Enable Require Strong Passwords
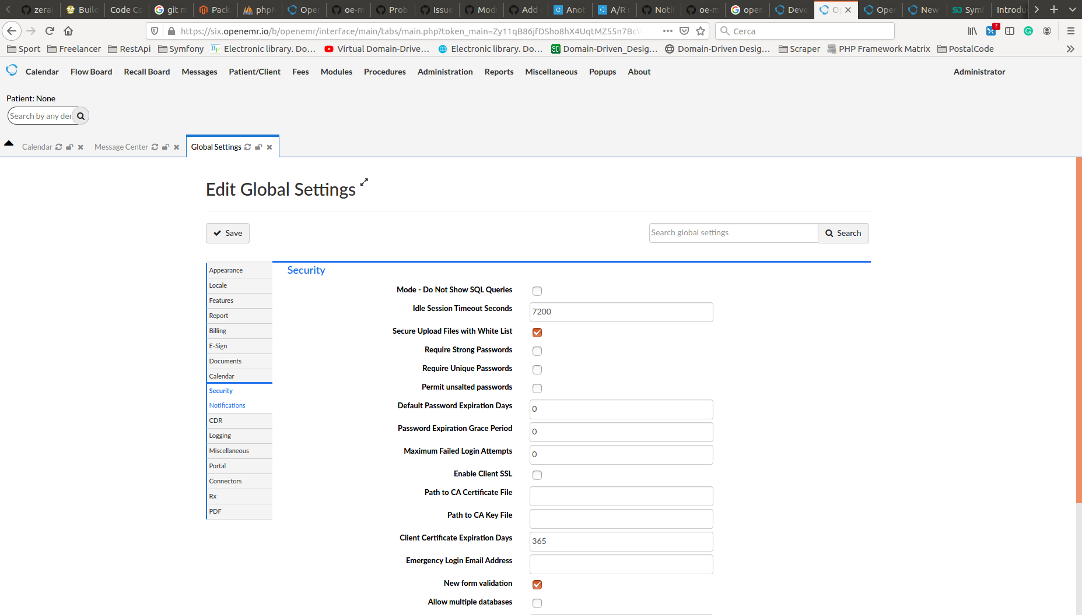This screenshot has width=1082, height=615. click(537, 351)
